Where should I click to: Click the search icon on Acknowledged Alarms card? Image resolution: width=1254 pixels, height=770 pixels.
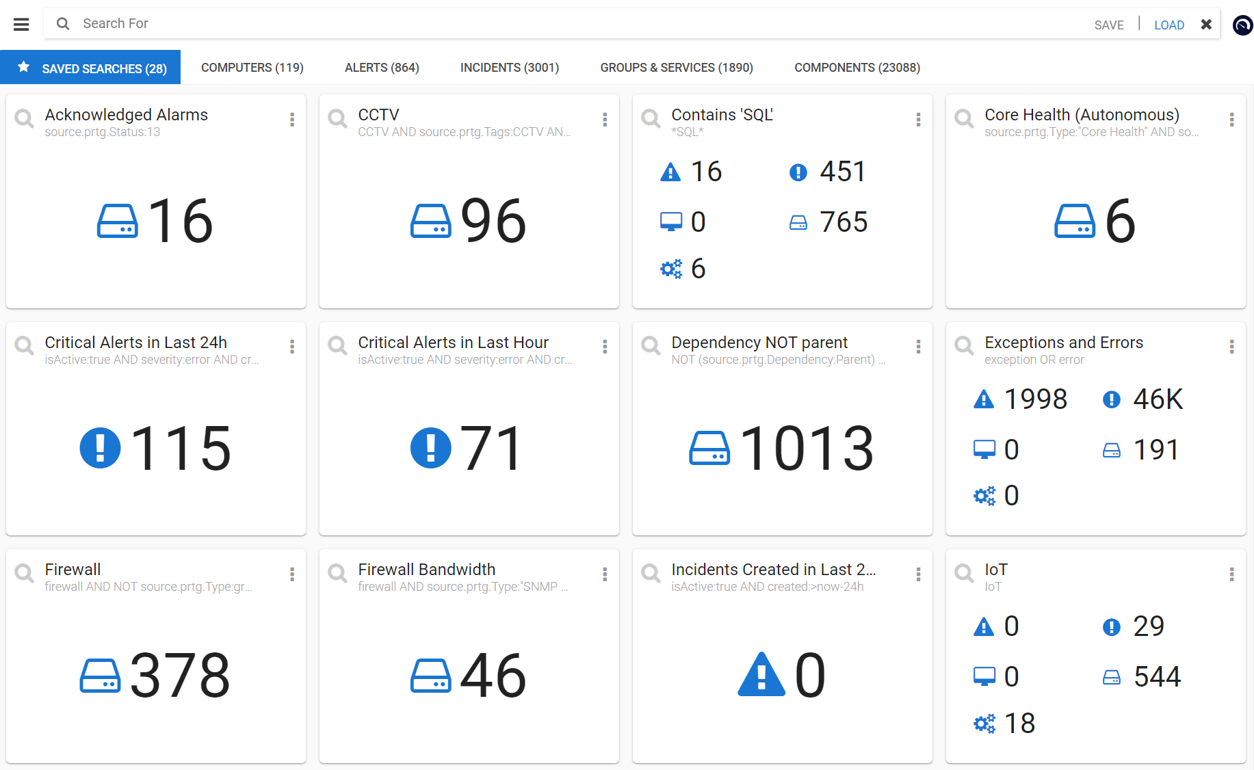pyautogui.click(x=25, y=119)
